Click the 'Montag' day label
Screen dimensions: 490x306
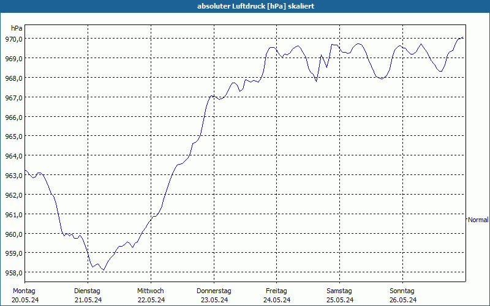[x=24, y=291]
